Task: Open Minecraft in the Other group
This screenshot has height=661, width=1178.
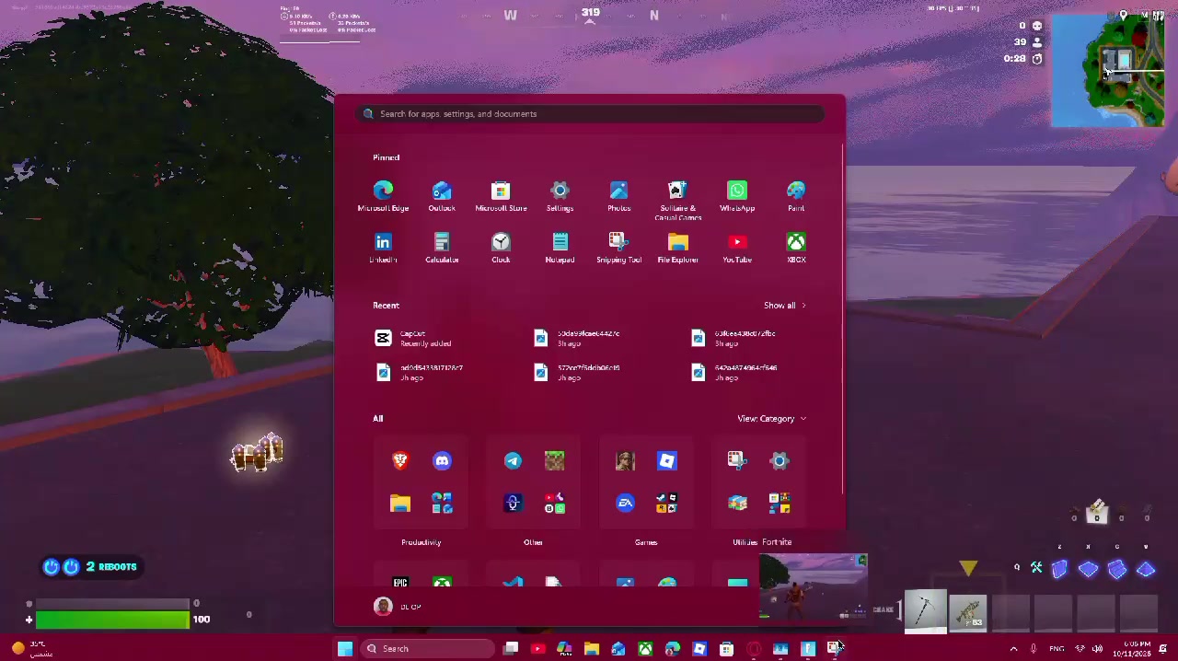Action: click(x=555, y=460)
